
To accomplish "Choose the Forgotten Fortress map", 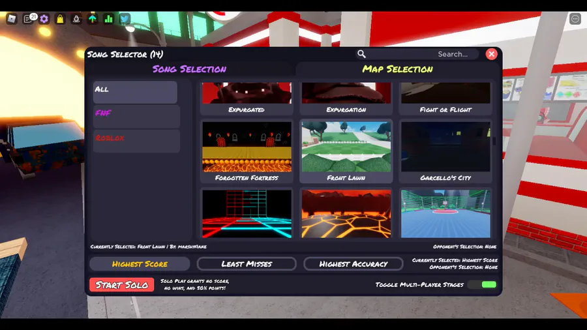I will click(x=247, y=151).
